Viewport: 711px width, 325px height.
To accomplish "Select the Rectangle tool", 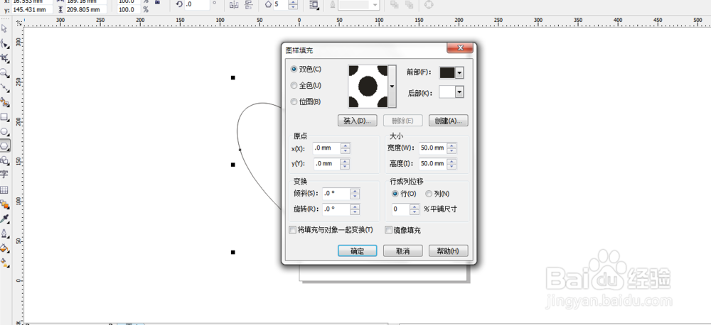I will (x=4, y=117).
